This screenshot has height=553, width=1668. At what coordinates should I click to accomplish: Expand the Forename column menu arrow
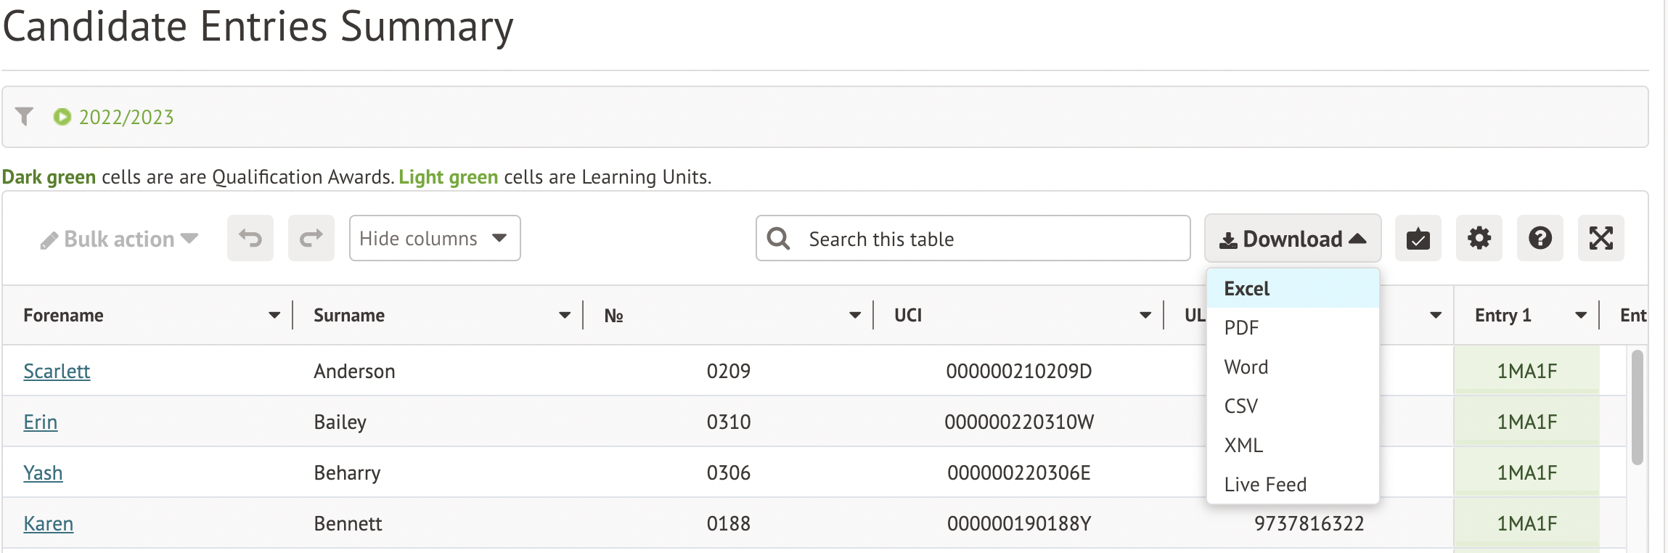coord(274,316)
